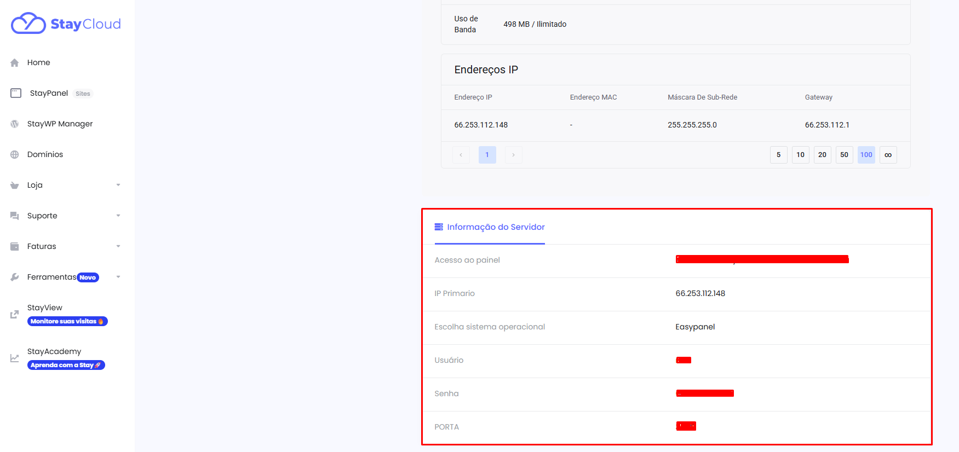Click the IP Primario label

(x=455, y=293)
